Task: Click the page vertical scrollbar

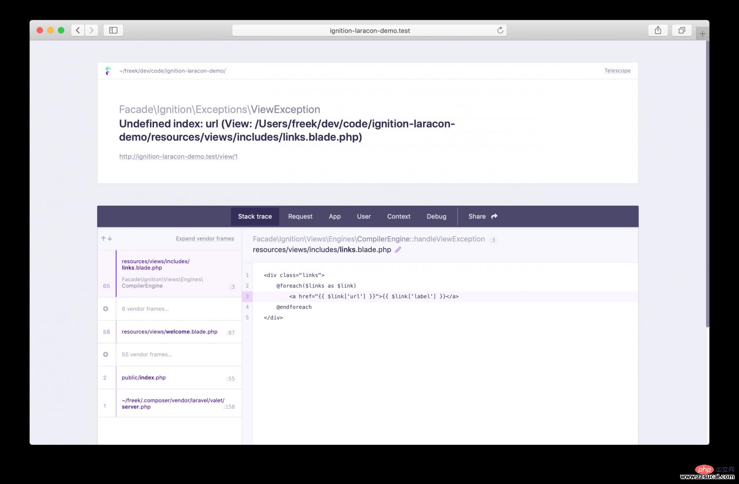Action: [x=707, y=184]
